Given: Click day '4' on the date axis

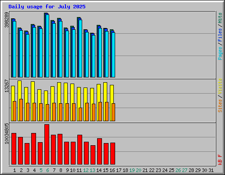Looking at the screenshot, I should 34,170.
